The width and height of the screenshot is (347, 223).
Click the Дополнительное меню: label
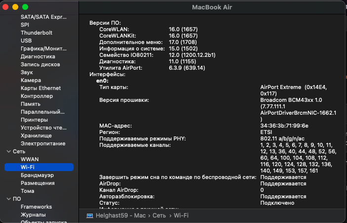131,42
